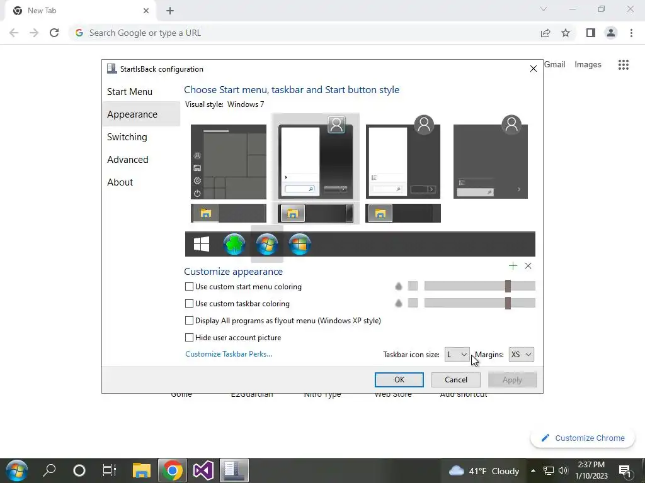Check Hide user account picture
Viewport: 645px width, 483px height.
pyautogui.click(x=189, y=338)
